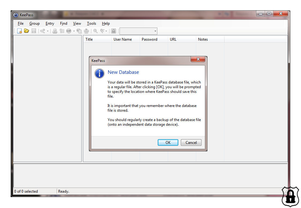Sort entries by the User Name column header

pos(125,39)
